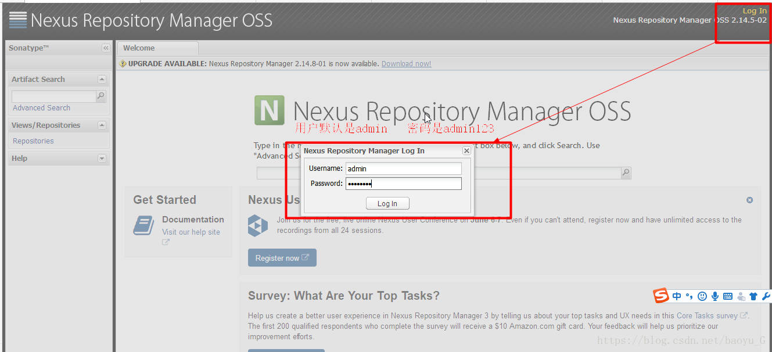The width and height of the screenshot is (772, 352).
Task: Click the sidebar Artifact Search magnifier icon
Action: point(101,96)
